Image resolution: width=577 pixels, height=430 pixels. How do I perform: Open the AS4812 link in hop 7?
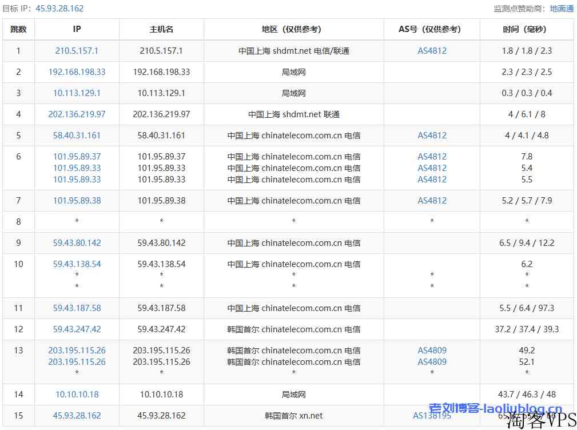coord(432,201)
